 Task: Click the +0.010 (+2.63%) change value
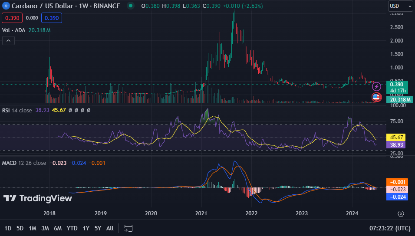point(243,6)
